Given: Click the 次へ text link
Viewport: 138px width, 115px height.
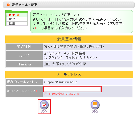Looking at the screenshot, I should click(44, 111).
